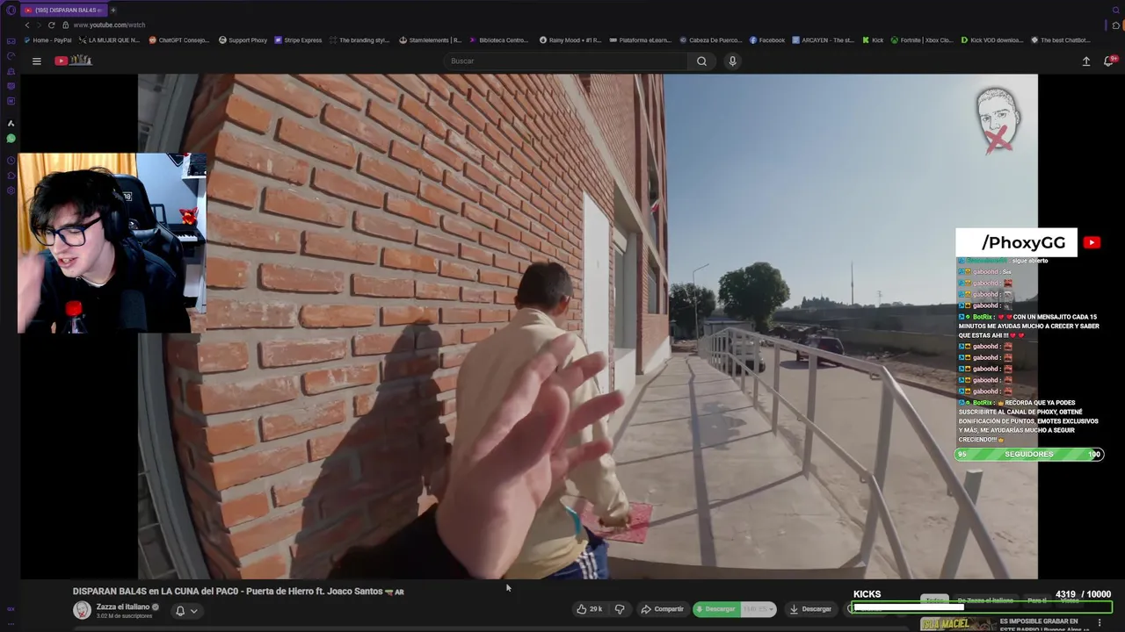Screen dimensions: 1125x632
Task: Click the main video player area
Action: coord(587,327)
